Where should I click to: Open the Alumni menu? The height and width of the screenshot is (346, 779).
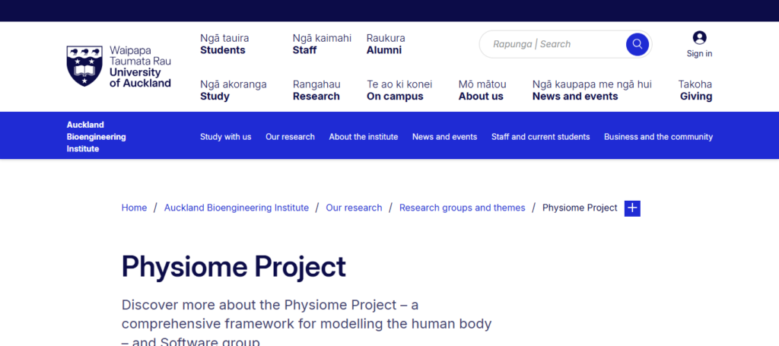[386, 44]
